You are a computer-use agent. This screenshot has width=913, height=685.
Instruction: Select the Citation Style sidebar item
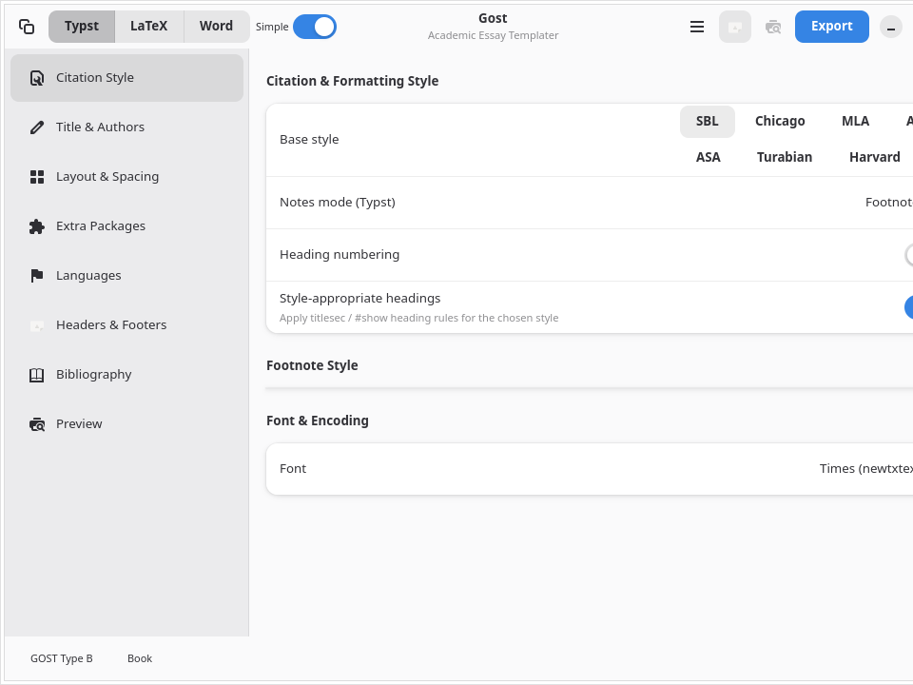point(126,78)
